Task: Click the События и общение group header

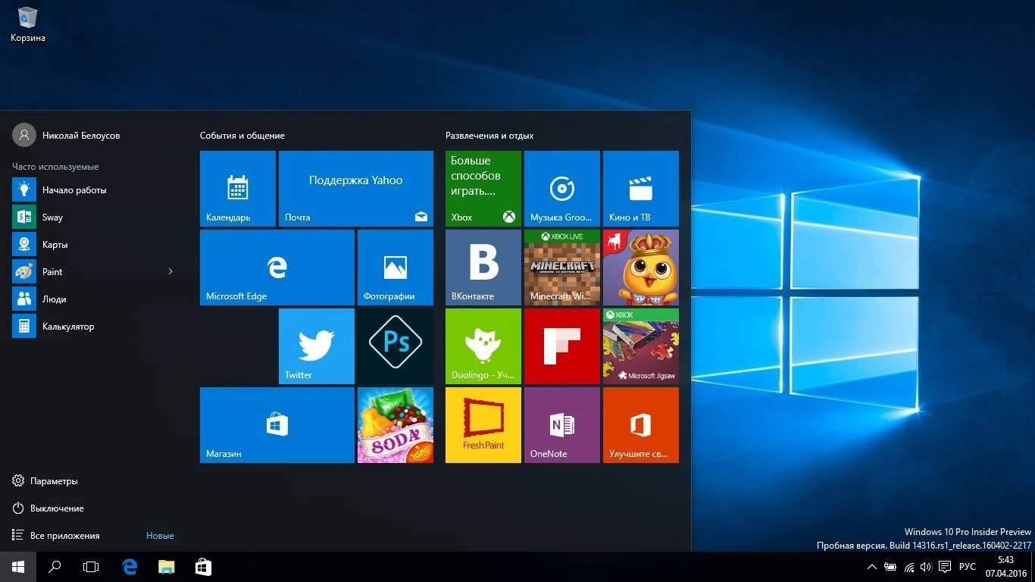Action: click(242, 136)
